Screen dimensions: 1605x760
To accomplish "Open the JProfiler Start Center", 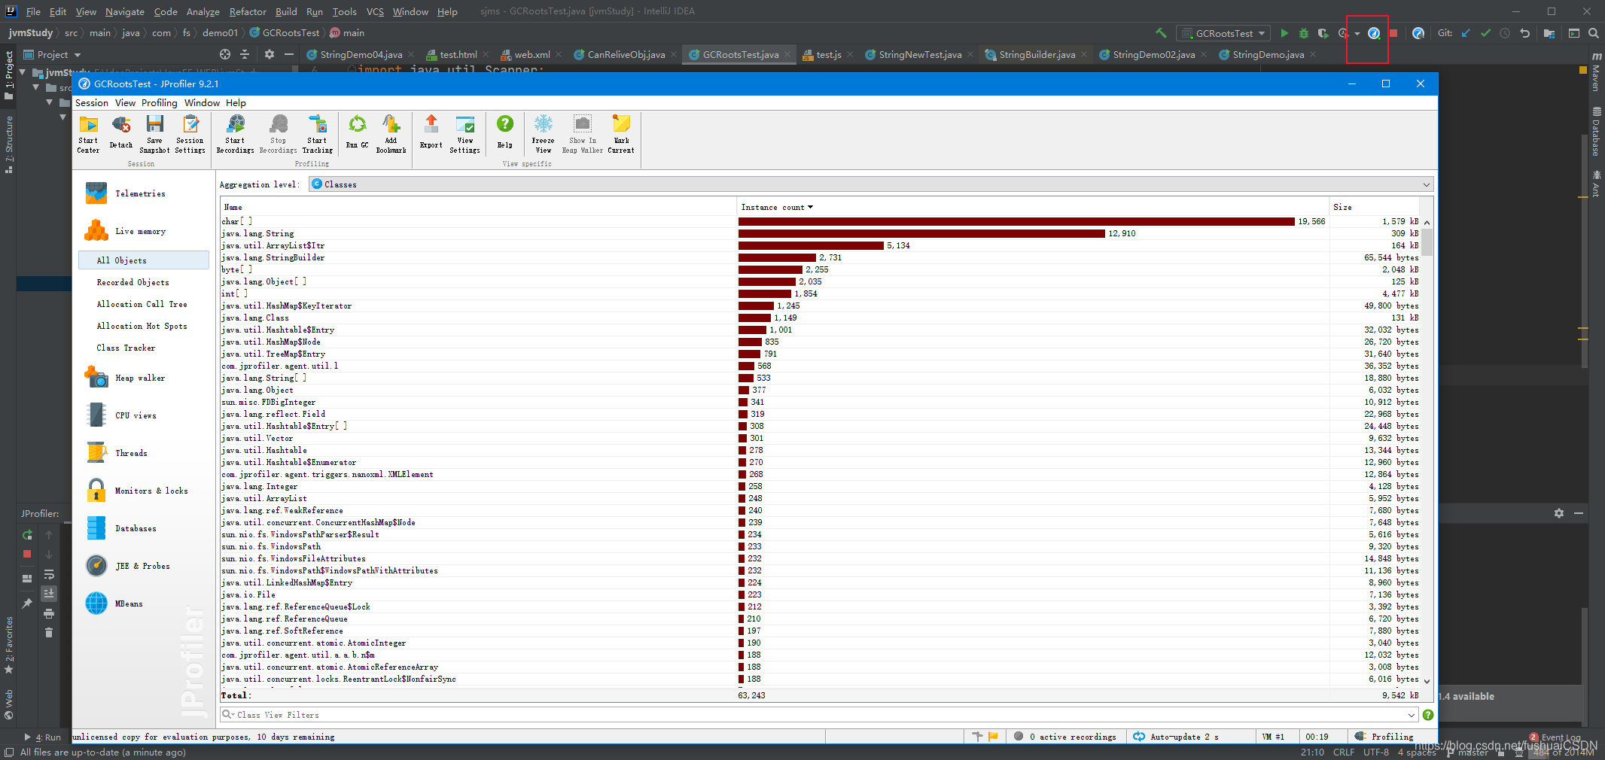I will pyautogui.click(x=88, y=134).
